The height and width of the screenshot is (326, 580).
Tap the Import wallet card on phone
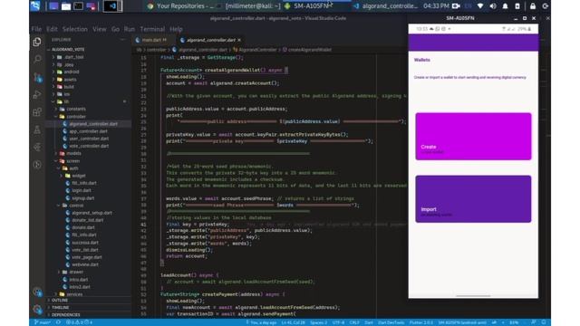(x=473, y=199)
